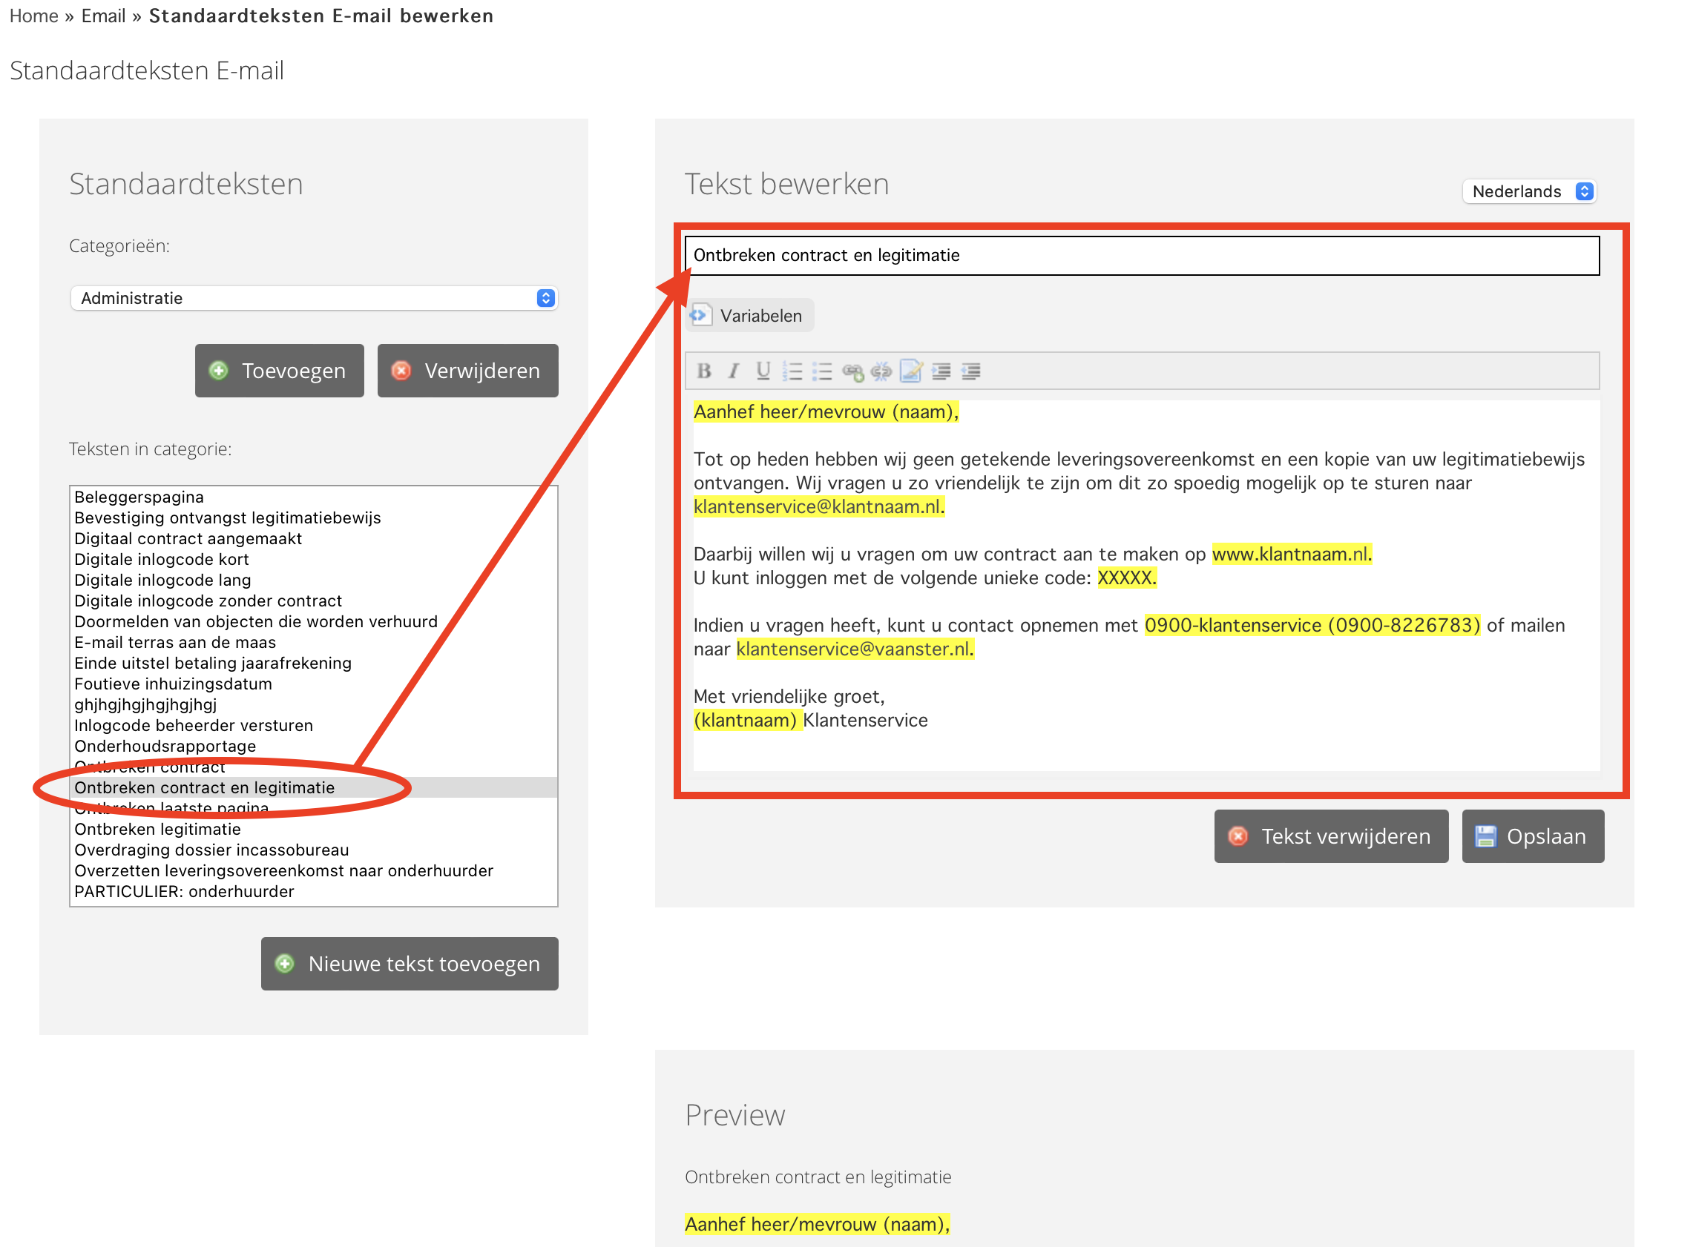
Task: Select 'Ontbreken legitimatie' in text list
Action: coord(157,829)
